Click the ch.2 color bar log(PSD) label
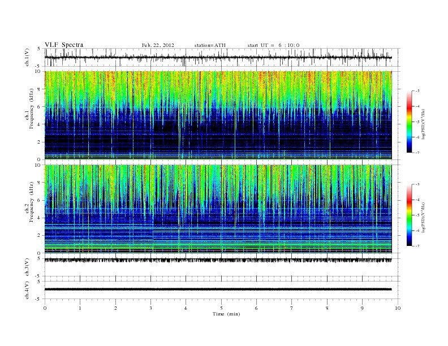Screen dimensions: 448x346 click(x=423, y=217)
